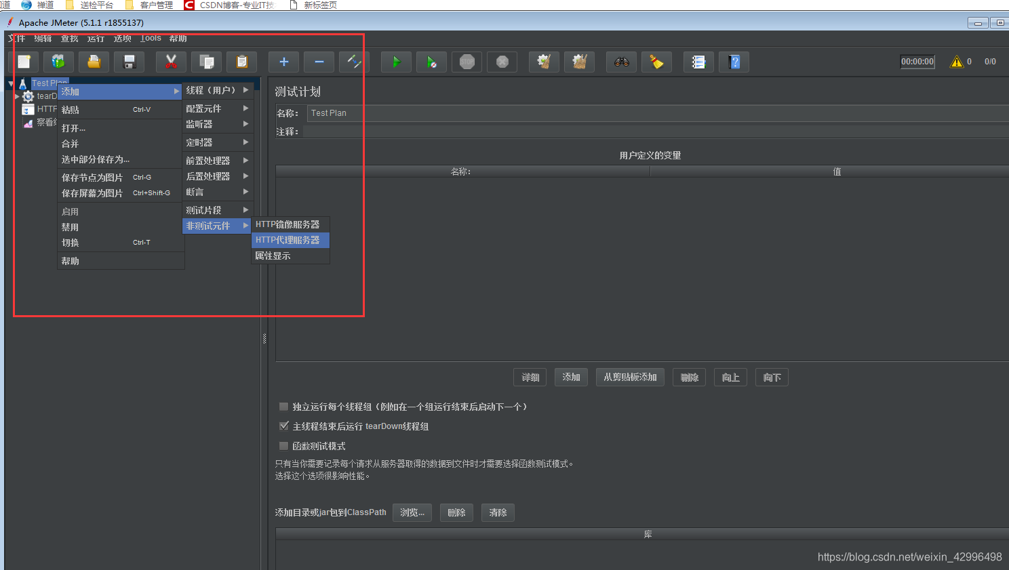1009x570 pixels.
Task: Open the Function Helper dialog icon
Action: tap(698, 62)
